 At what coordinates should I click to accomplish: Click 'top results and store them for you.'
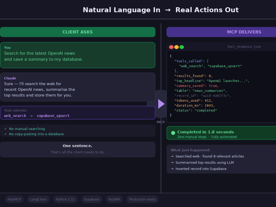coord(38,95)
